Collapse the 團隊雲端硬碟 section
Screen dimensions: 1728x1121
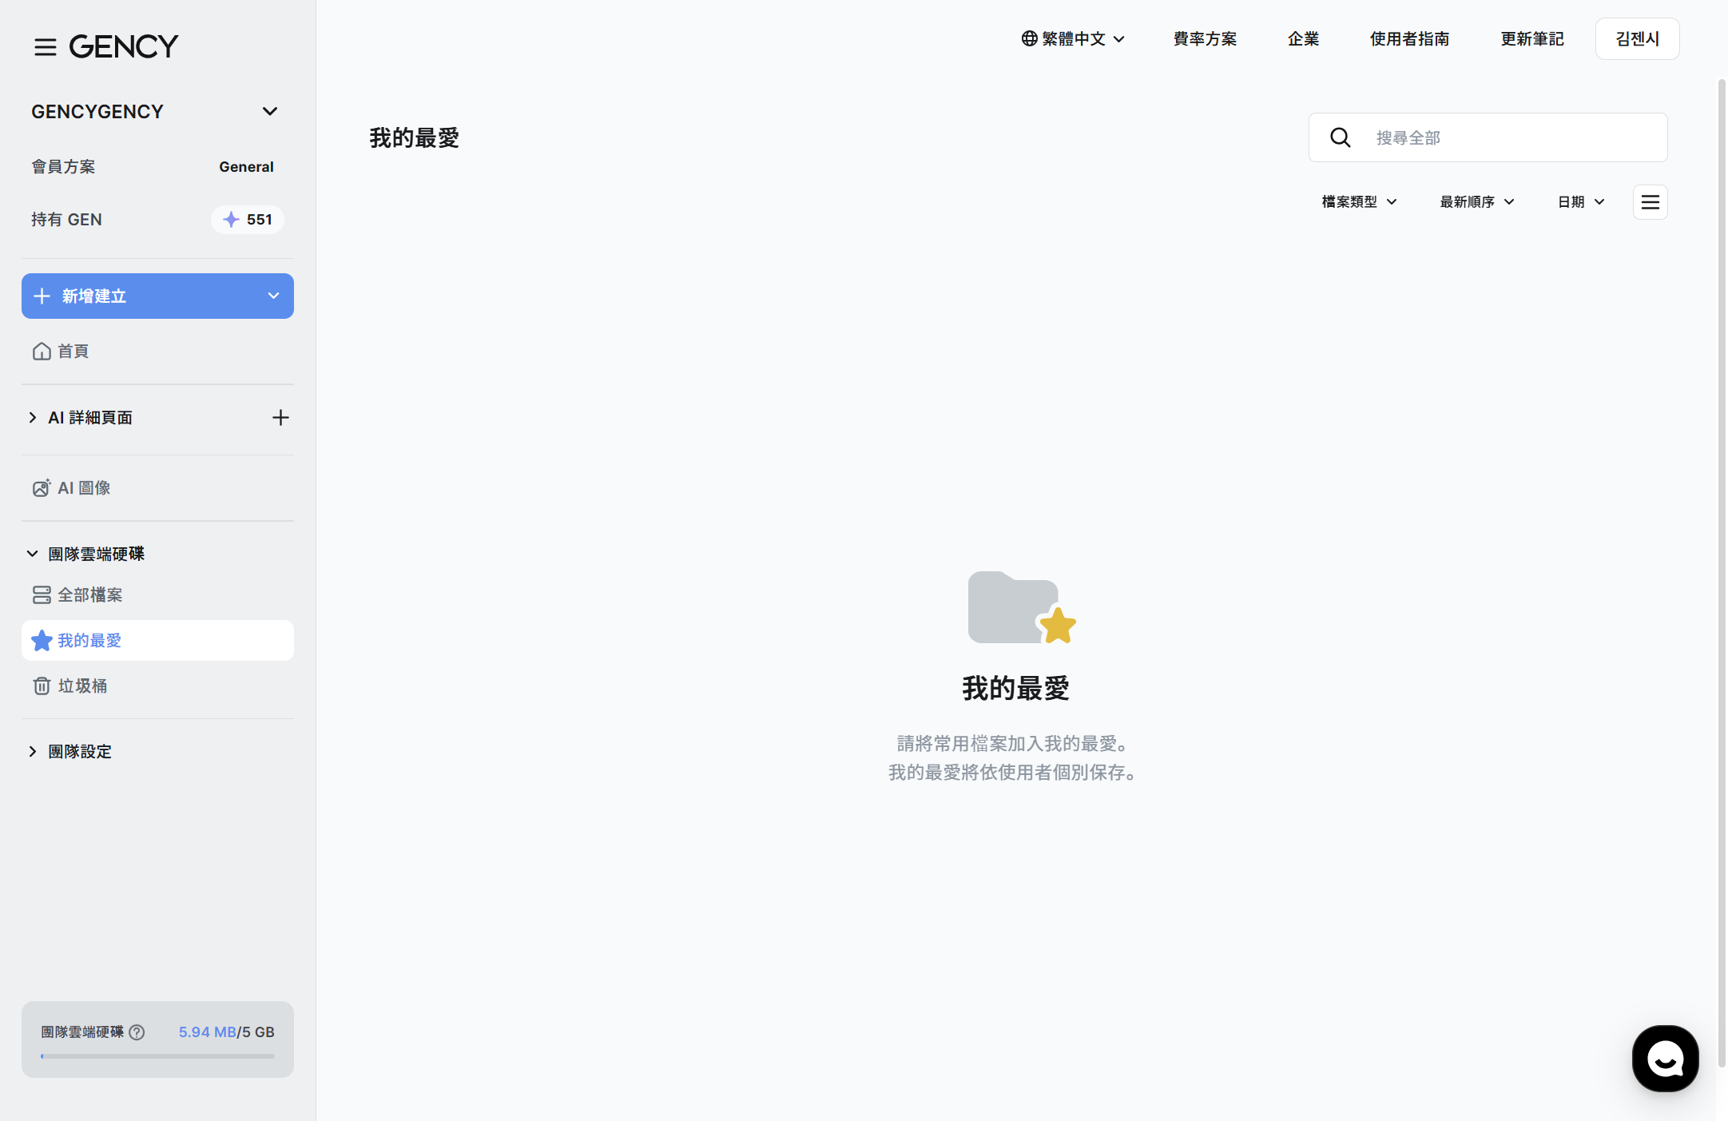[x=33, y=554]
